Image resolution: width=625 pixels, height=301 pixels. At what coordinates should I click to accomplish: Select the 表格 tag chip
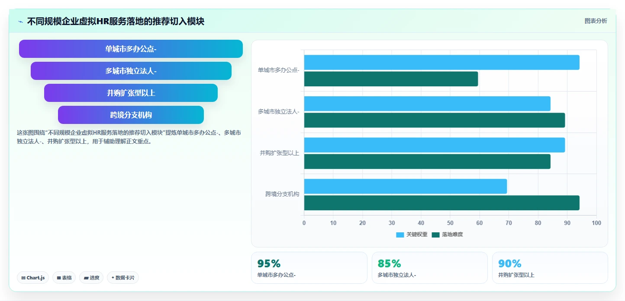coord(64,278)
